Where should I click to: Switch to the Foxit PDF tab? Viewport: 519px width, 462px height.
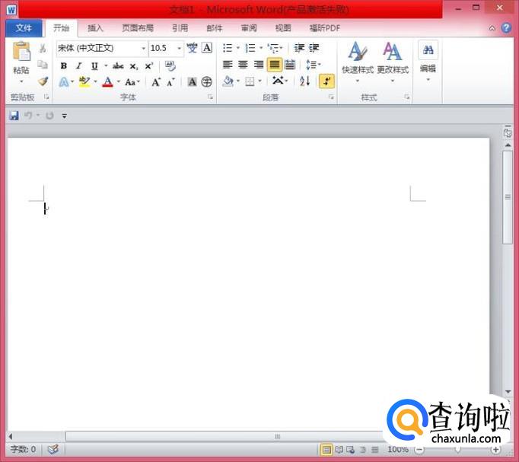[325, 28]
